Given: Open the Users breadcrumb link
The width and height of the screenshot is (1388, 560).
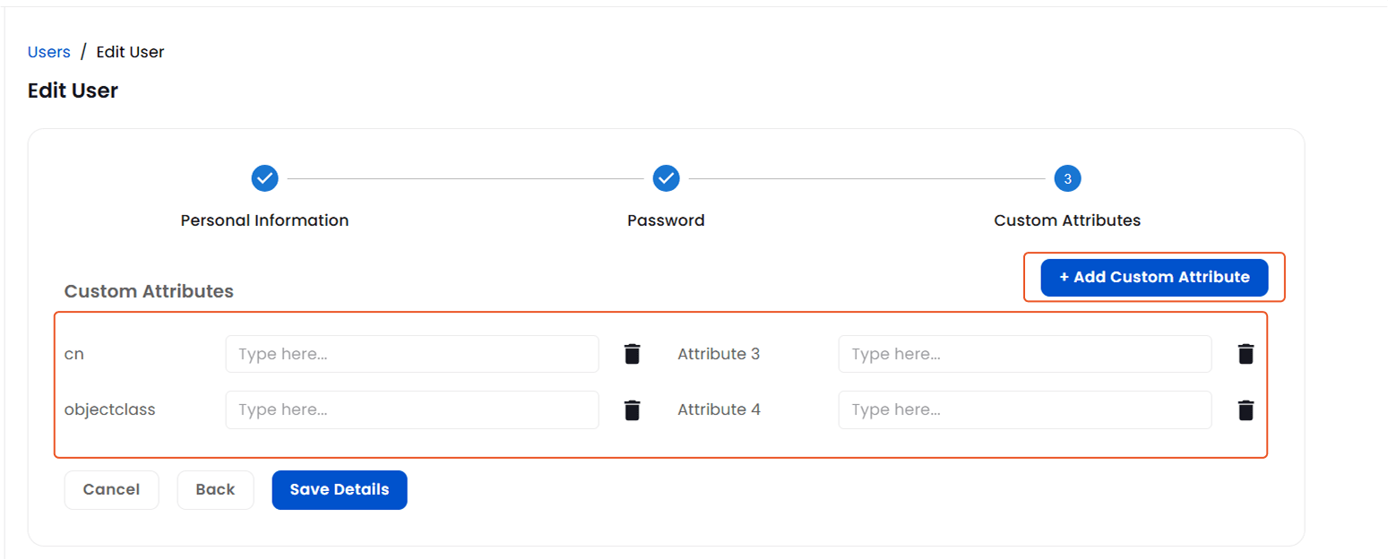Looking at the screenshot, I should pos(48,51).
